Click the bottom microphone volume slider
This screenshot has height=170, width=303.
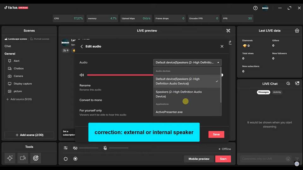[x=119, y=148]
